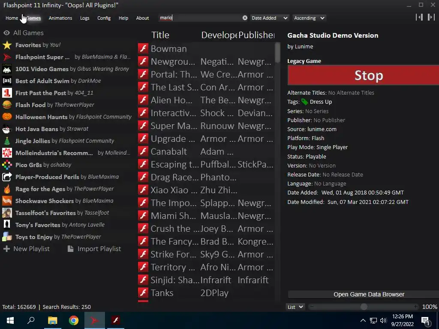Viewport: 439px width, 329px height.
Task: Open File Explorer from the taskbar
Action: tap(52, 320)
